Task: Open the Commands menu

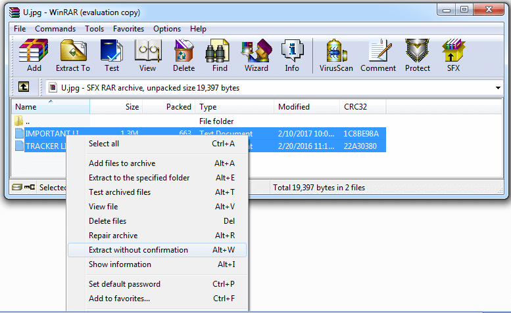Action: tap(55, 29)
